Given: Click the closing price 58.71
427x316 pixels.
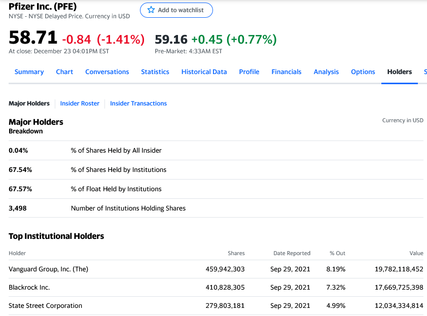Looking at the screenshot, I should tap(33, 38).
